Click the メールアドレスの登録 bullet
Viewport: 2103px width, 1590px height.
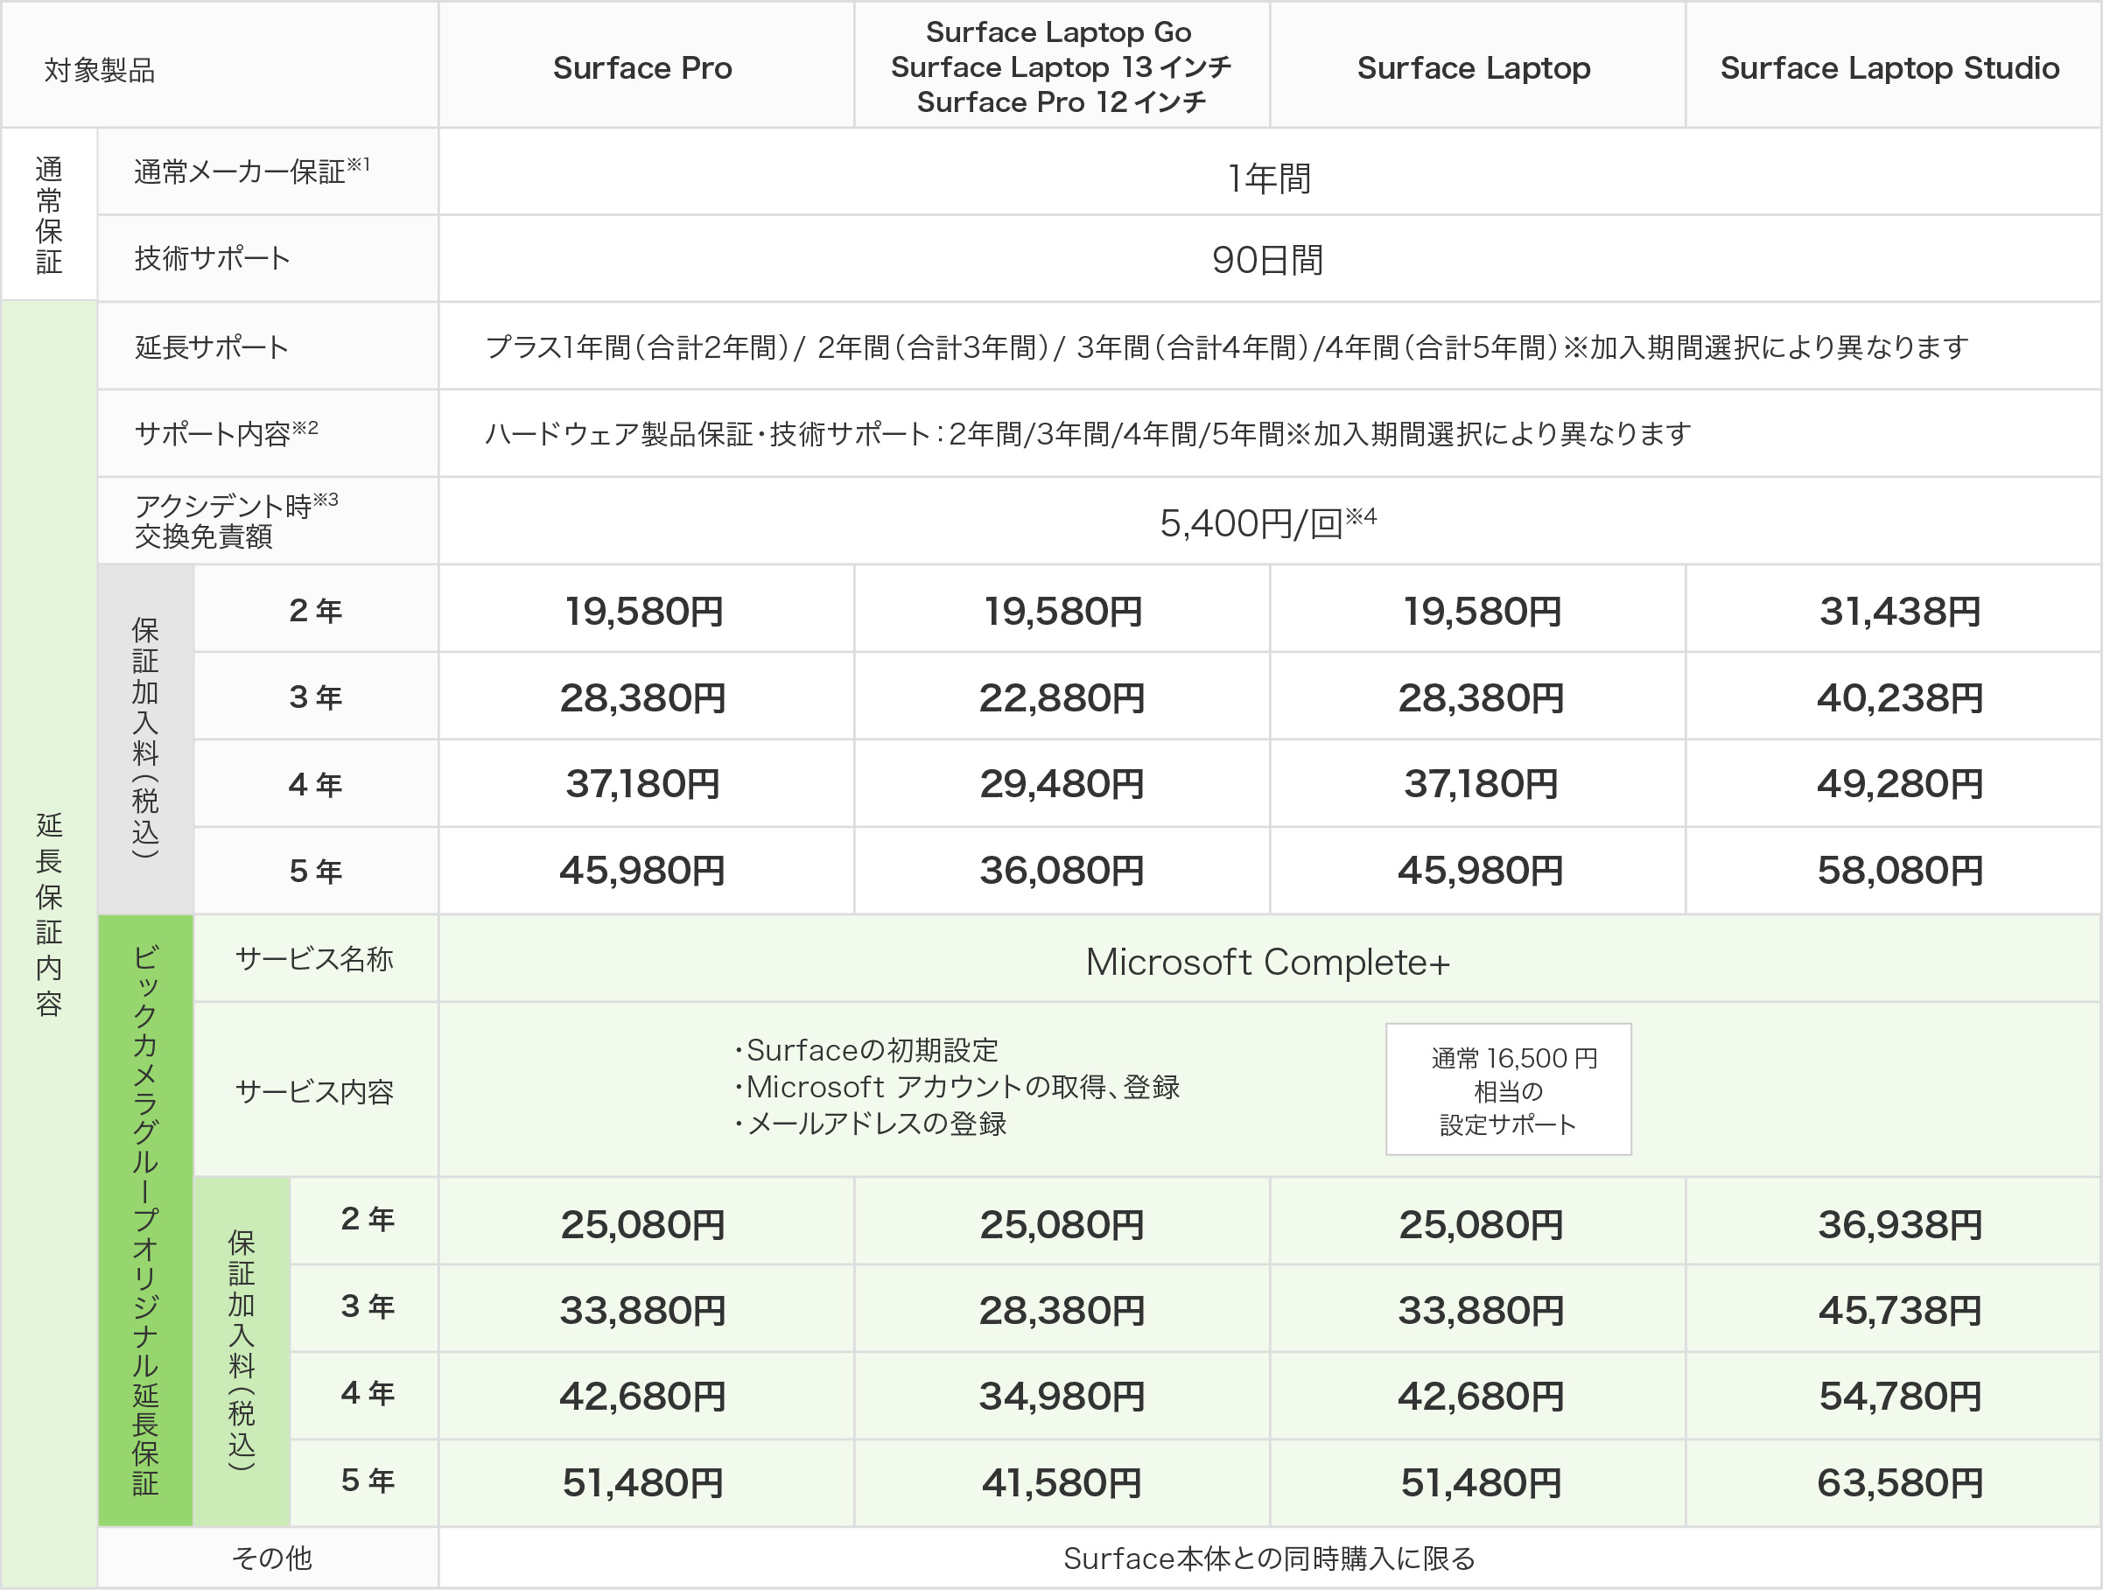coord(869,1124)
